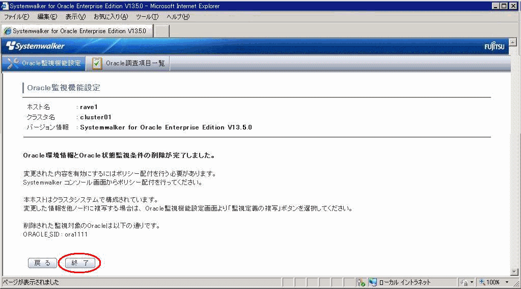Open the zoom level dropdown arrow
Image resolution: width=521 pixels, height=289 pixels.
pyautogui.click(x=507, y=282)
